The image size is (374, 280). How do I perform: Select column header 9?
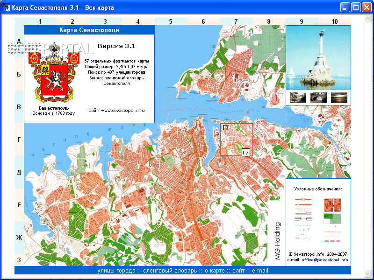click(x=302, y=21)
